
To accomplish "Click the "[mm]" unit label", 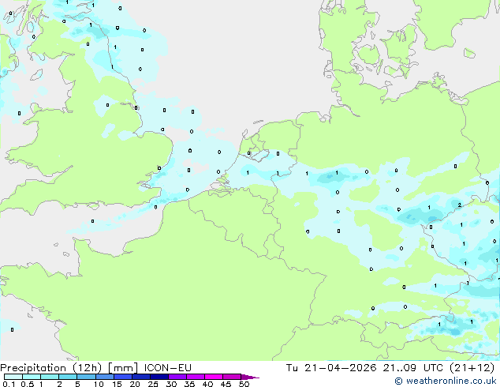I will (x=123, y=368).
